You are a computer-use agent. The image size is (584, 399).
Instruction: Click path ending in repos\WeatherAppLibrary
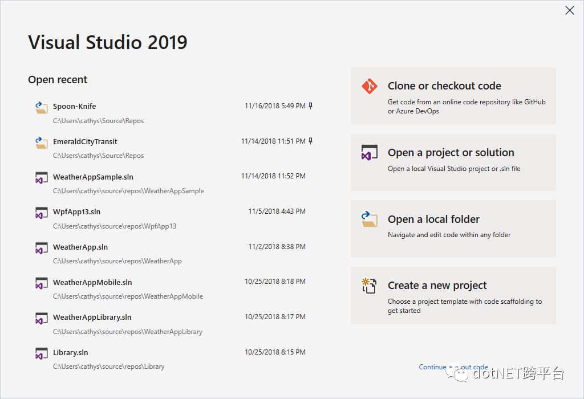(128, 332)
